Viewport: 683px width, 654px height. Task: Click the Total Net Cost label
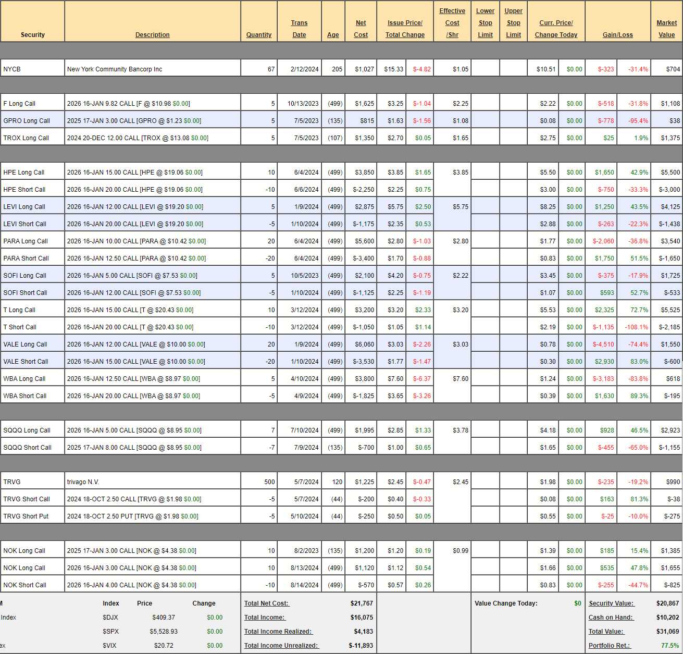click(x=267, y=603)
